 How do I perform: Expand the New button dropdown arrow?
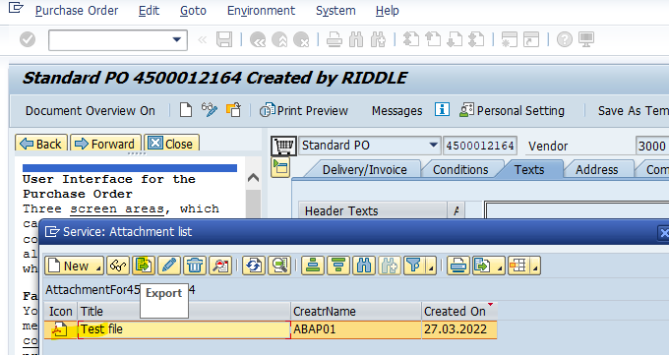click(98, 267)
